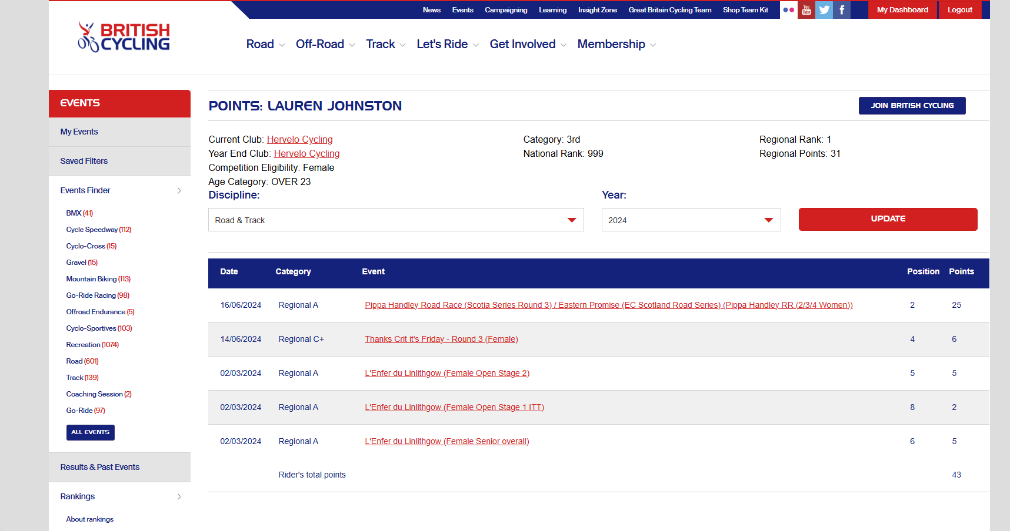Open the Current Club Hervelo Cycling link

coord(299,140)
